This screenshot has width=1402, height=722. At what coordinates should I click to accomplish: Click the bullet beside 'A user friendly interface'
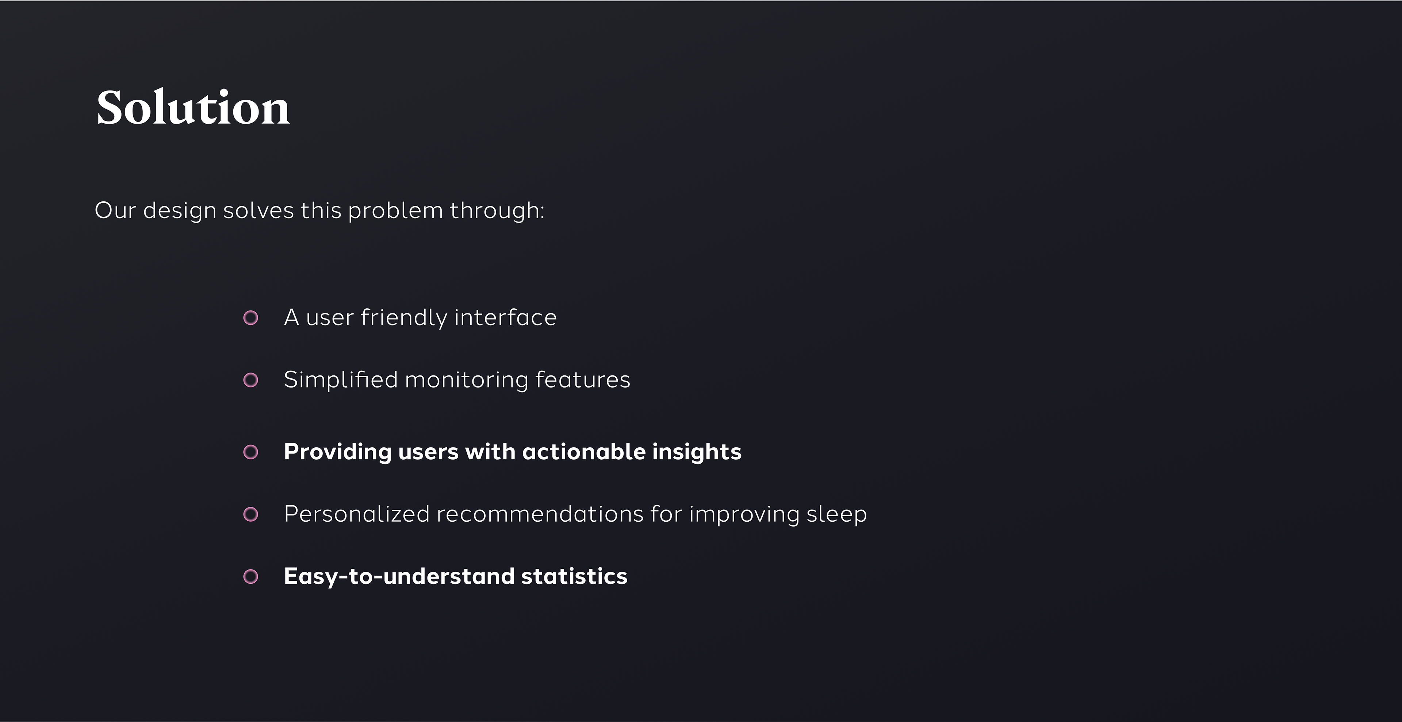pyautogui.click(x=250, y=317)
